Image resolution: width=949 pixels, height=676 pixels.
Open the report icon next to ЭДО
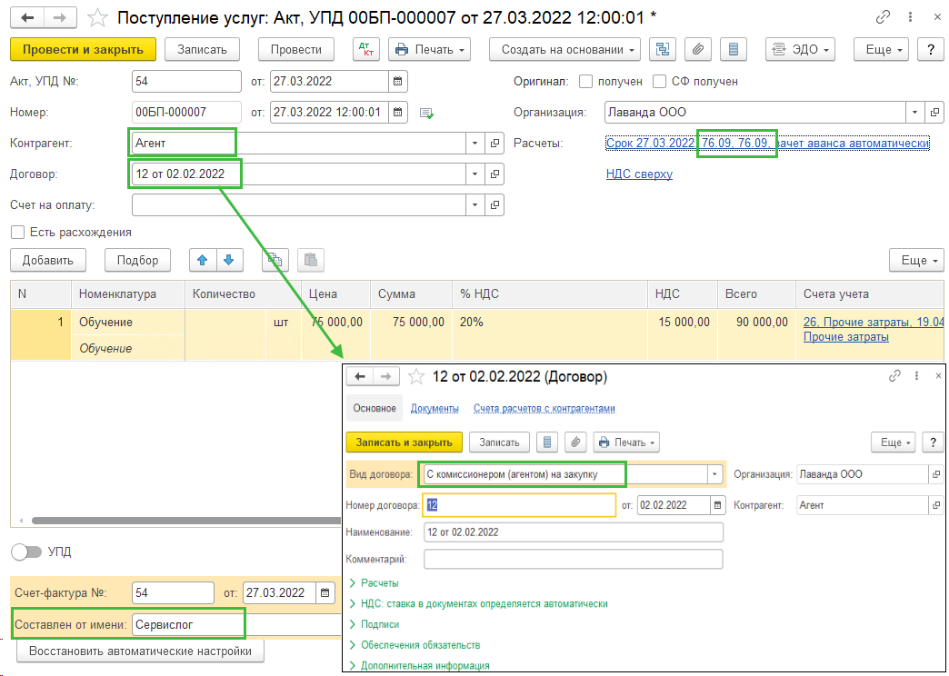click(734, 50)
